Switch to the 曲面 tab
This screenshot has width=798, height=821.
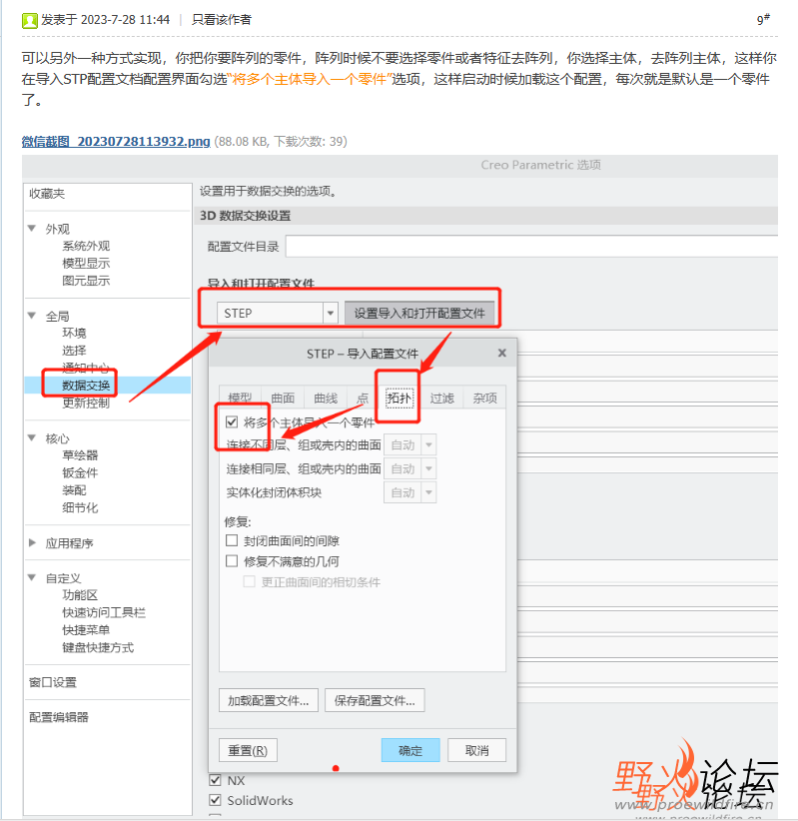(x=283, y=399)
